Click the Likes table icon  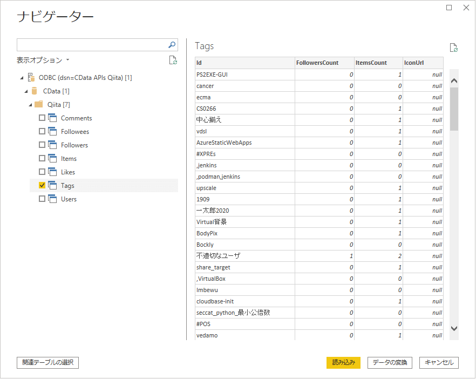click(x=52, y=172)
